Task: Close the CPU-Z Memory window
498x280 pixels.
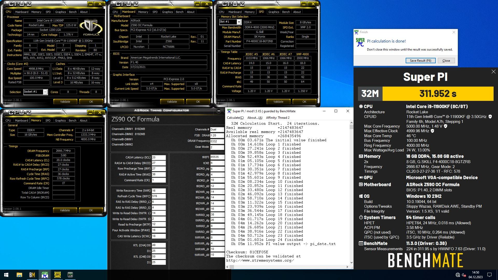Action: tap(100, 113)
